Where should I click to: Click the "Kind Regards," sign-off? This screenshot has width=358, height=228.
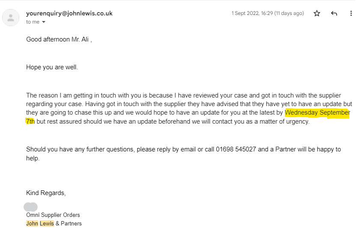click(x=46, y=193)
